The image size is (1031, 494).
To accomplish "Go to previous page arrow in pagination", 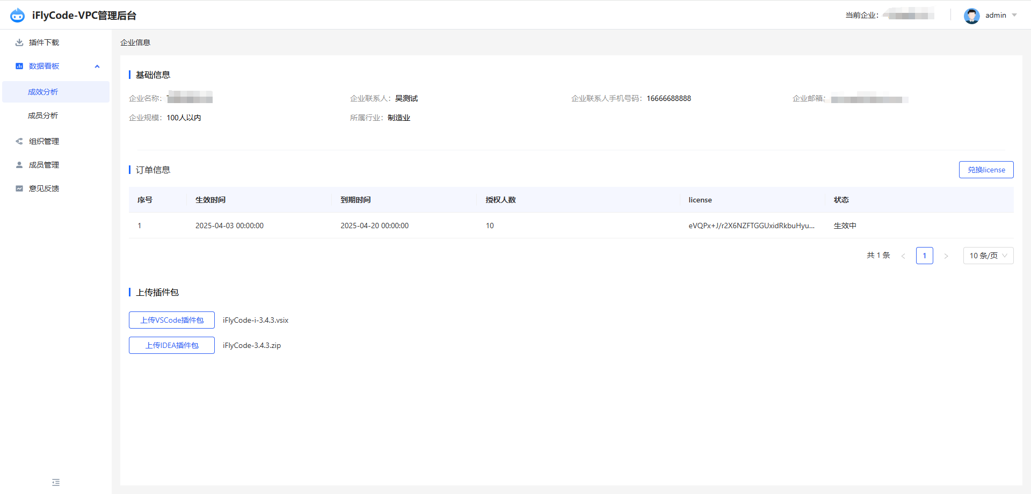I will click(903, 256).
